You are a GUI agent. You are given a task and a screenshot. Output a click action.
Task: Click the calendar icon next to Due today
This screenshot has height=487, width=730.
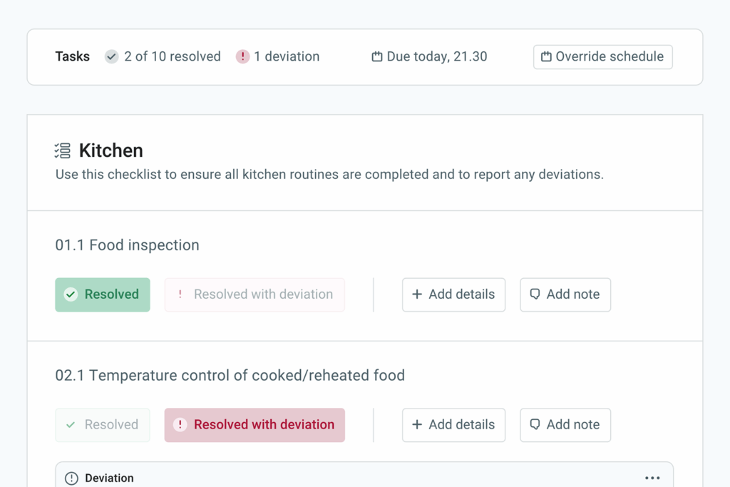[377, 57]
